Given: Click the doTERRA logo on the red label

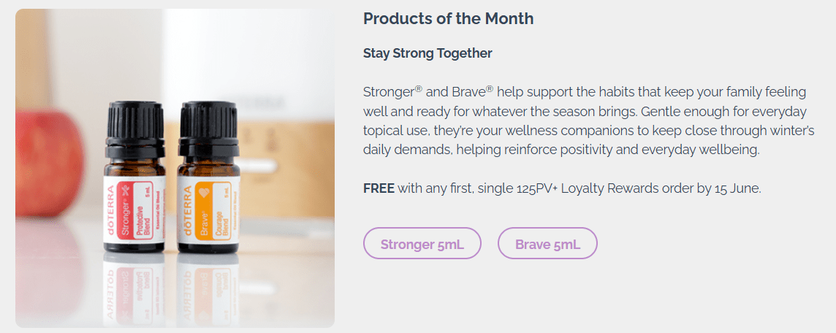Looking at the screenshot, I should 111,210.
